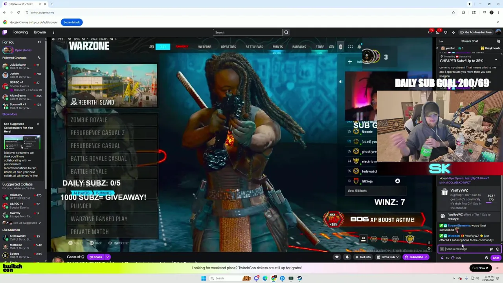Click Buy Now on TwitchCon banner
This screenshot has height=283, width=503.
(481, 268)
